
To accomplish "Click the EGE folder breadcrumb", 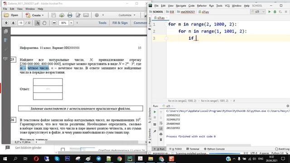I will click(170, 12).
